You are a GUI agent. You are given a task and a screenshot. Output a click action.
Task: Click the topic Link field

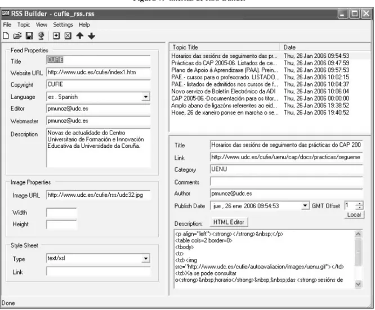(x=286, y=157)
